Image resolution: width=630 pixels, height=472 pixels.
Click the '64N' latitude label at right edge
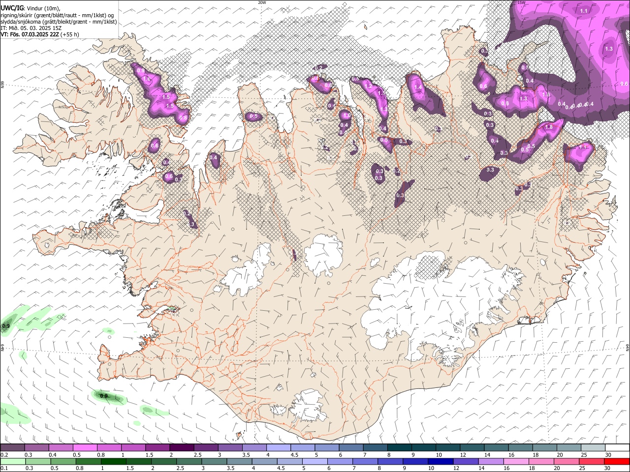pos(628,347)
